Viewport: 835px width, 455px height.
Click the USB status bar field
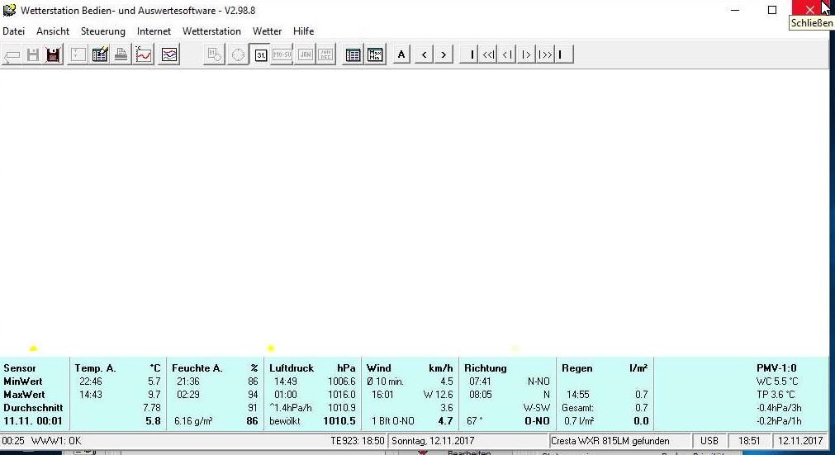pyautogui.click(x=709, y=441)
